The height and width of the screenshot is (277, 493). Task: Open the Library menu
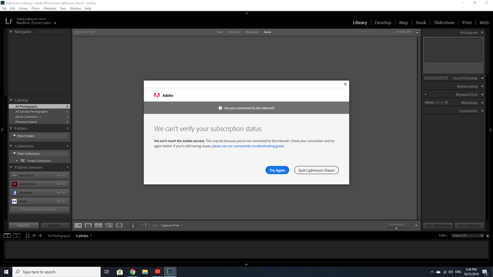click(x=23, y=8)
